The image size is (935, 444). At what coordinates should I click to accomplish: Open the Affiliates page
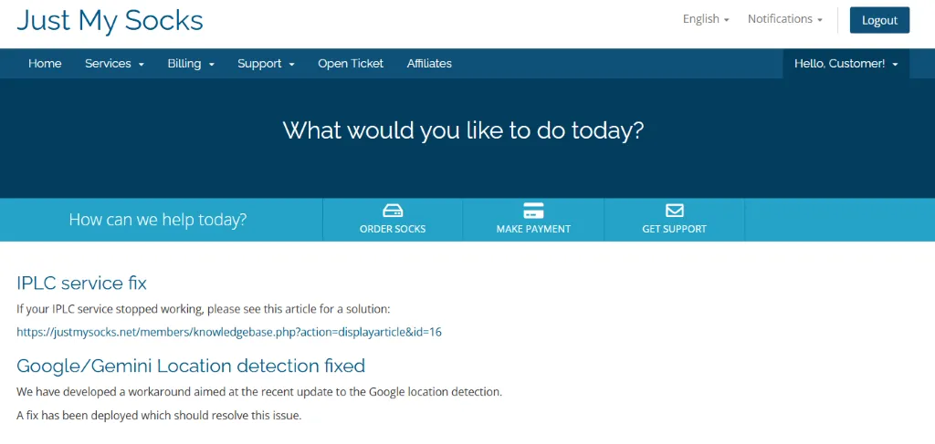(x=429, y=64)
